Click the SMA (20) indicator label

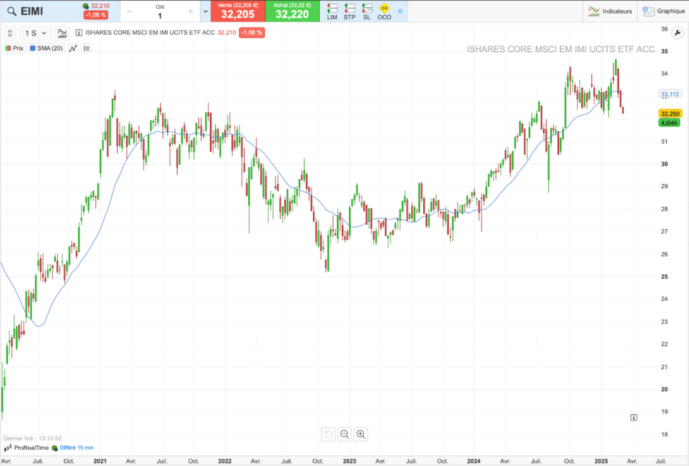pos(46,48)
